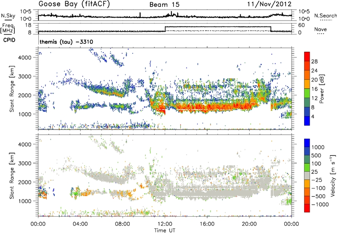Click the '2000' tick on velocity panel

tap(25, 182)
